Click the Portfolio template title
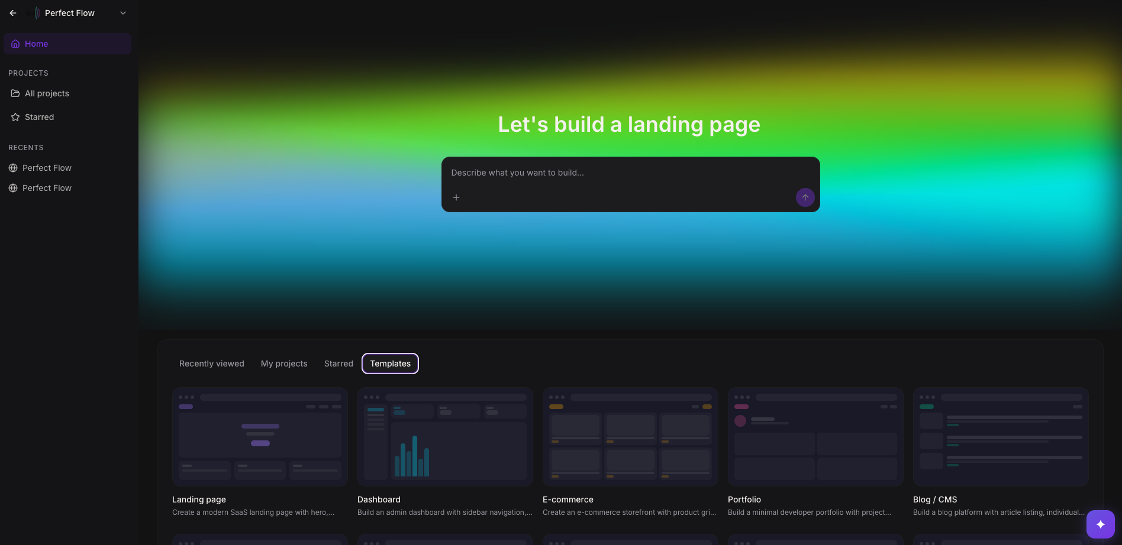Viewport: 1122px width, 545px height. 744,499
